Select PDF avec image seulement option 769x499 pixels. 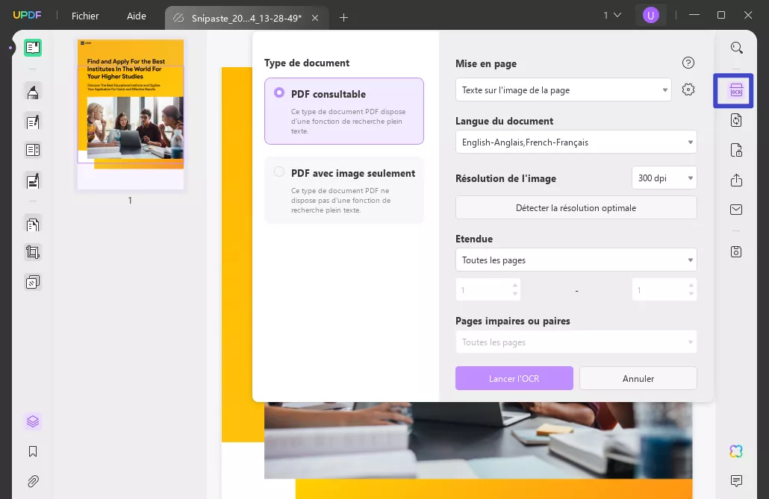(x=279, y=171)
